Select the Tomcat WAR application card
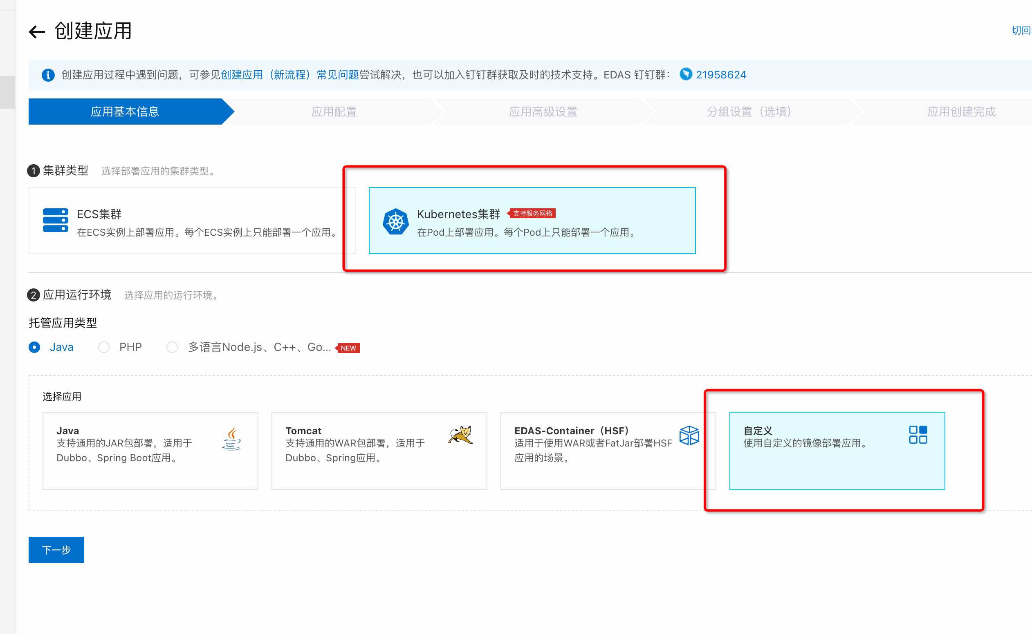This screenshot has width=1032, height=634. 379,451
